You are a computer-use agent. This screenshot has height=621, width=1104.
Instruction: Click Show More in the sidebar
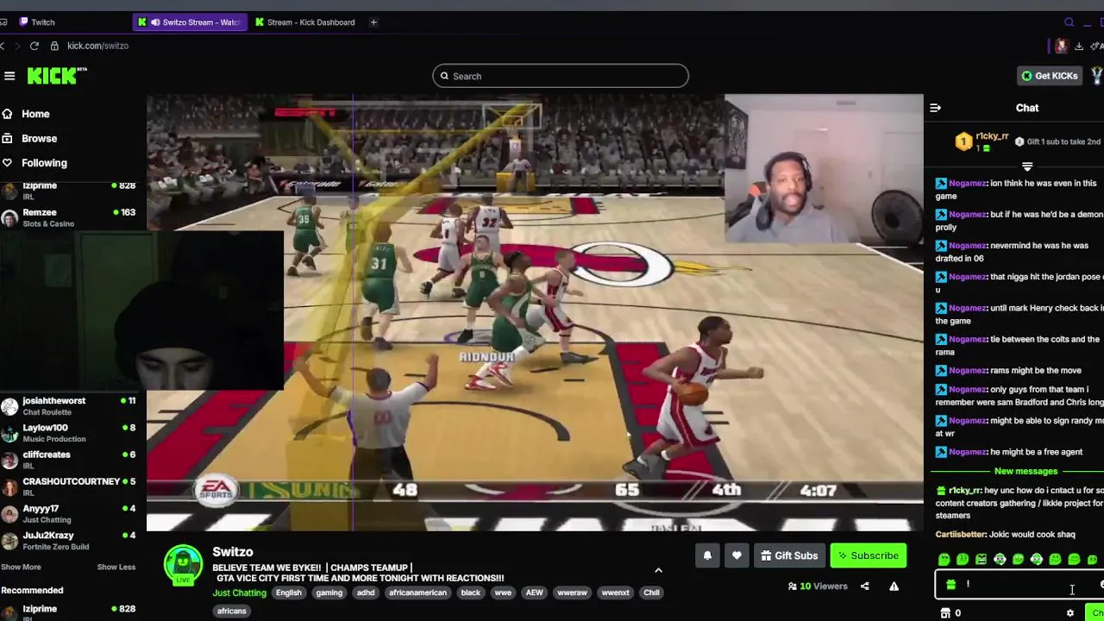click(21, 568)
